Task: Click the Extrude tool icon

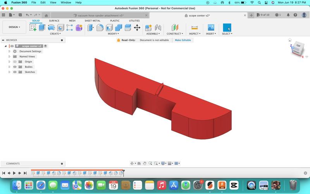Action: tap(42, 28)
